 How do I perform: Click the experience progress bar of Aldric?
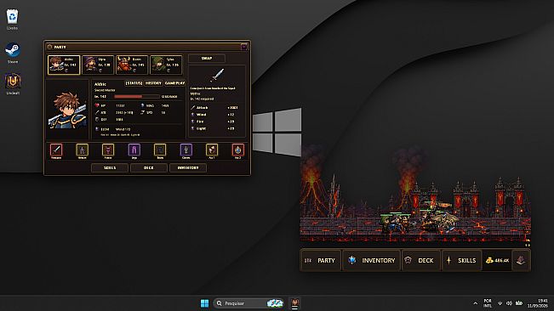click(x=137, y=96)
